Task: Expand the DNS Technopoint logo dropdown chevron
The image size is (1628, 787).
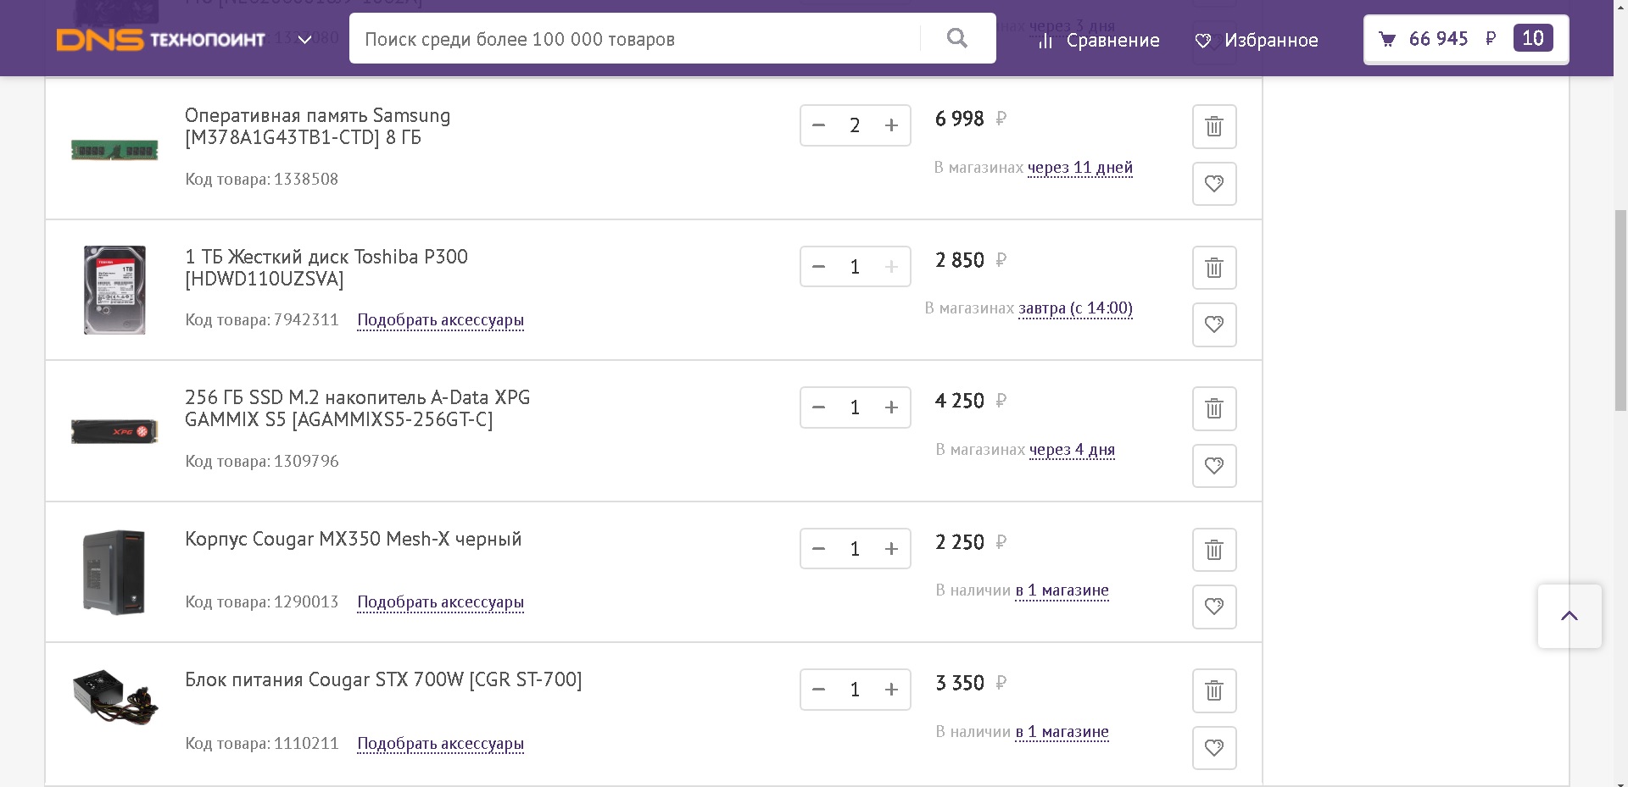Action: (x=305, y=40)
